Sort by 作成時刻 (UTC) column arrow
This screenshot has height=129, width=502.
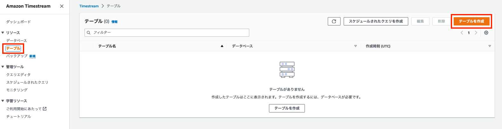pyautogui.click(x=490, y=46)
